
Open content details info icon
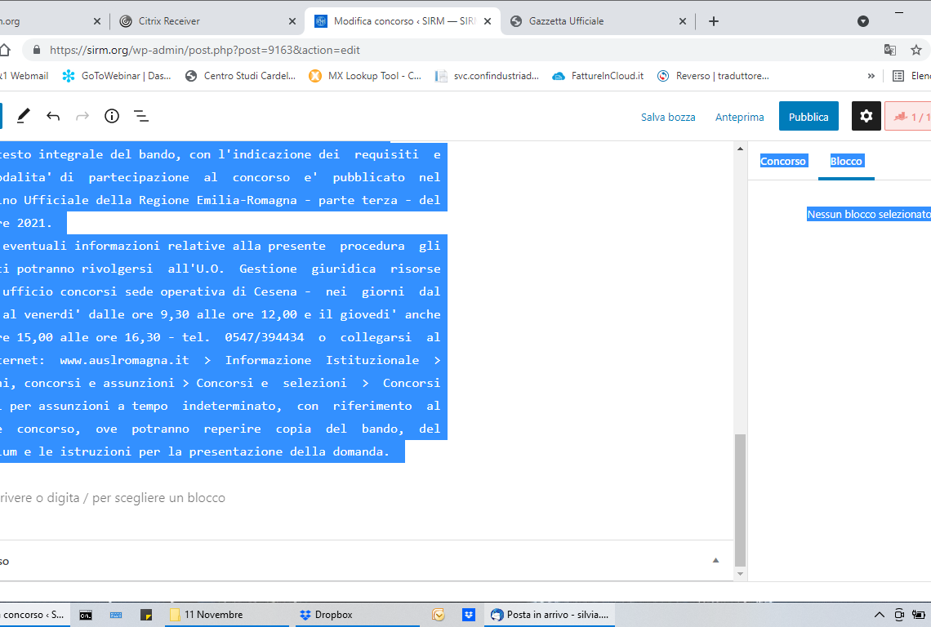click(x=112, y=116)
